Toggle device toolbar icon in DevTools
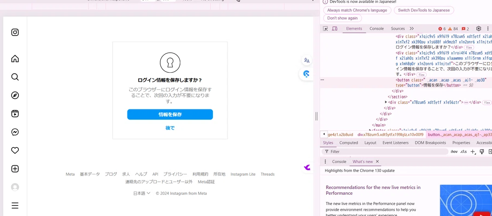Viewport: 492px width, 216px height. click(335, 29)
